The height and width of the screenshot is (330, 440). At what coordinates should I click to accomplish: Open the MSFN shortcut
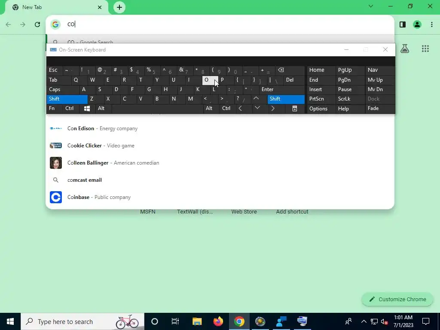148,212
